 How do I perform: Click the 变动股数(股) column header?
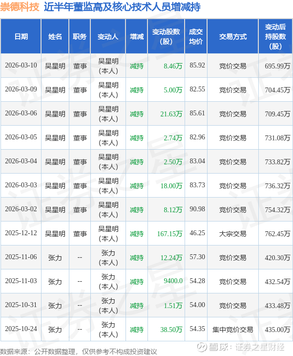coord(166,37)
